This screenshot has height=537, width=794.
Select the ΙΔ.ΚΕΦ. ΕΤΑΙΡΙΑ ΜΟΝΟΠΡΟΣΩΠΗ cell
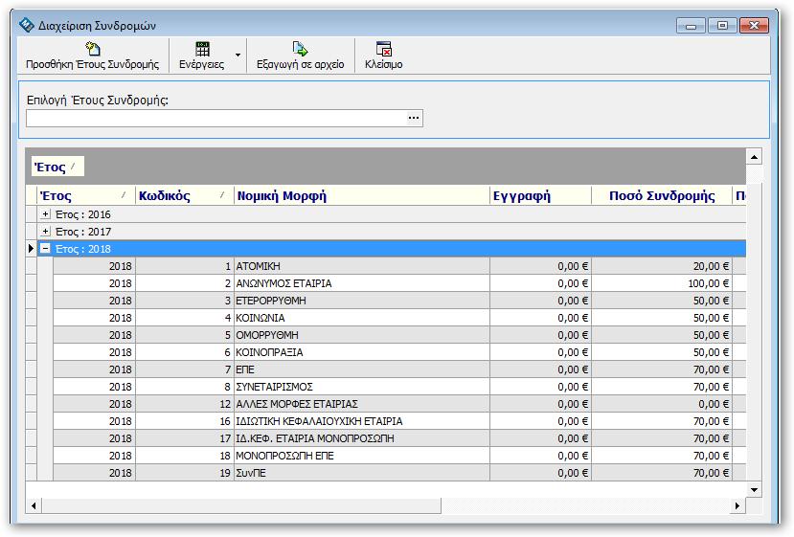361,437
